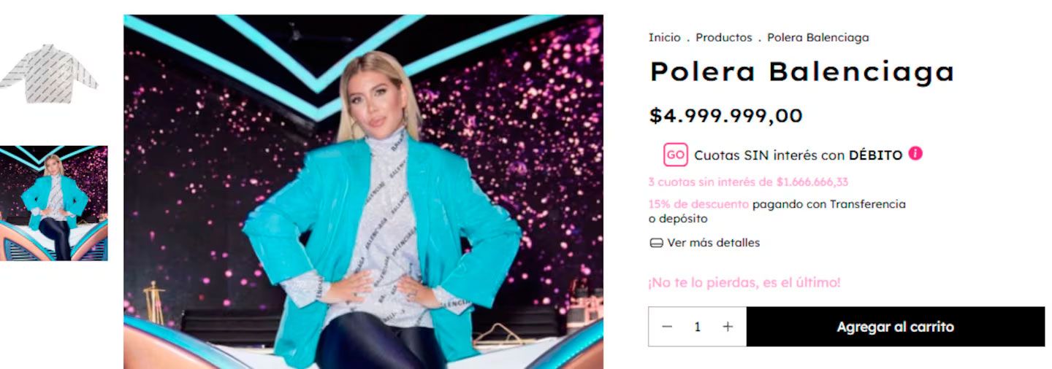Increase quantity with the plus button

coord(728,327)
